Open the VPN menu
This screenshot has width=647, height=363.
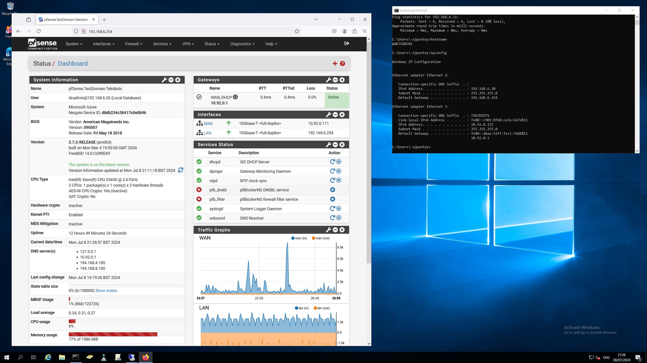click(188, 44)
